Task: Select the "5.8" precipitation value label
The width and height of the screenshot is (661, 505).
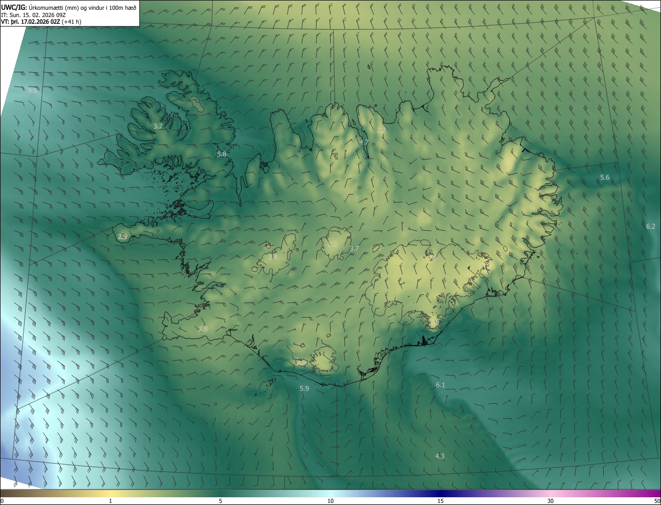Action: [222, 154]
